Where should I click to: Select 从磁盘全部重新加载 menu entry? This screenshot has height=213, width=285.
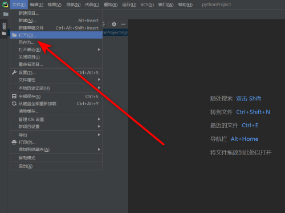point(56,103)
